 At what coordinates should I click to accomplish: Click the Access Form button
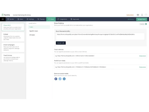(142, 19)
